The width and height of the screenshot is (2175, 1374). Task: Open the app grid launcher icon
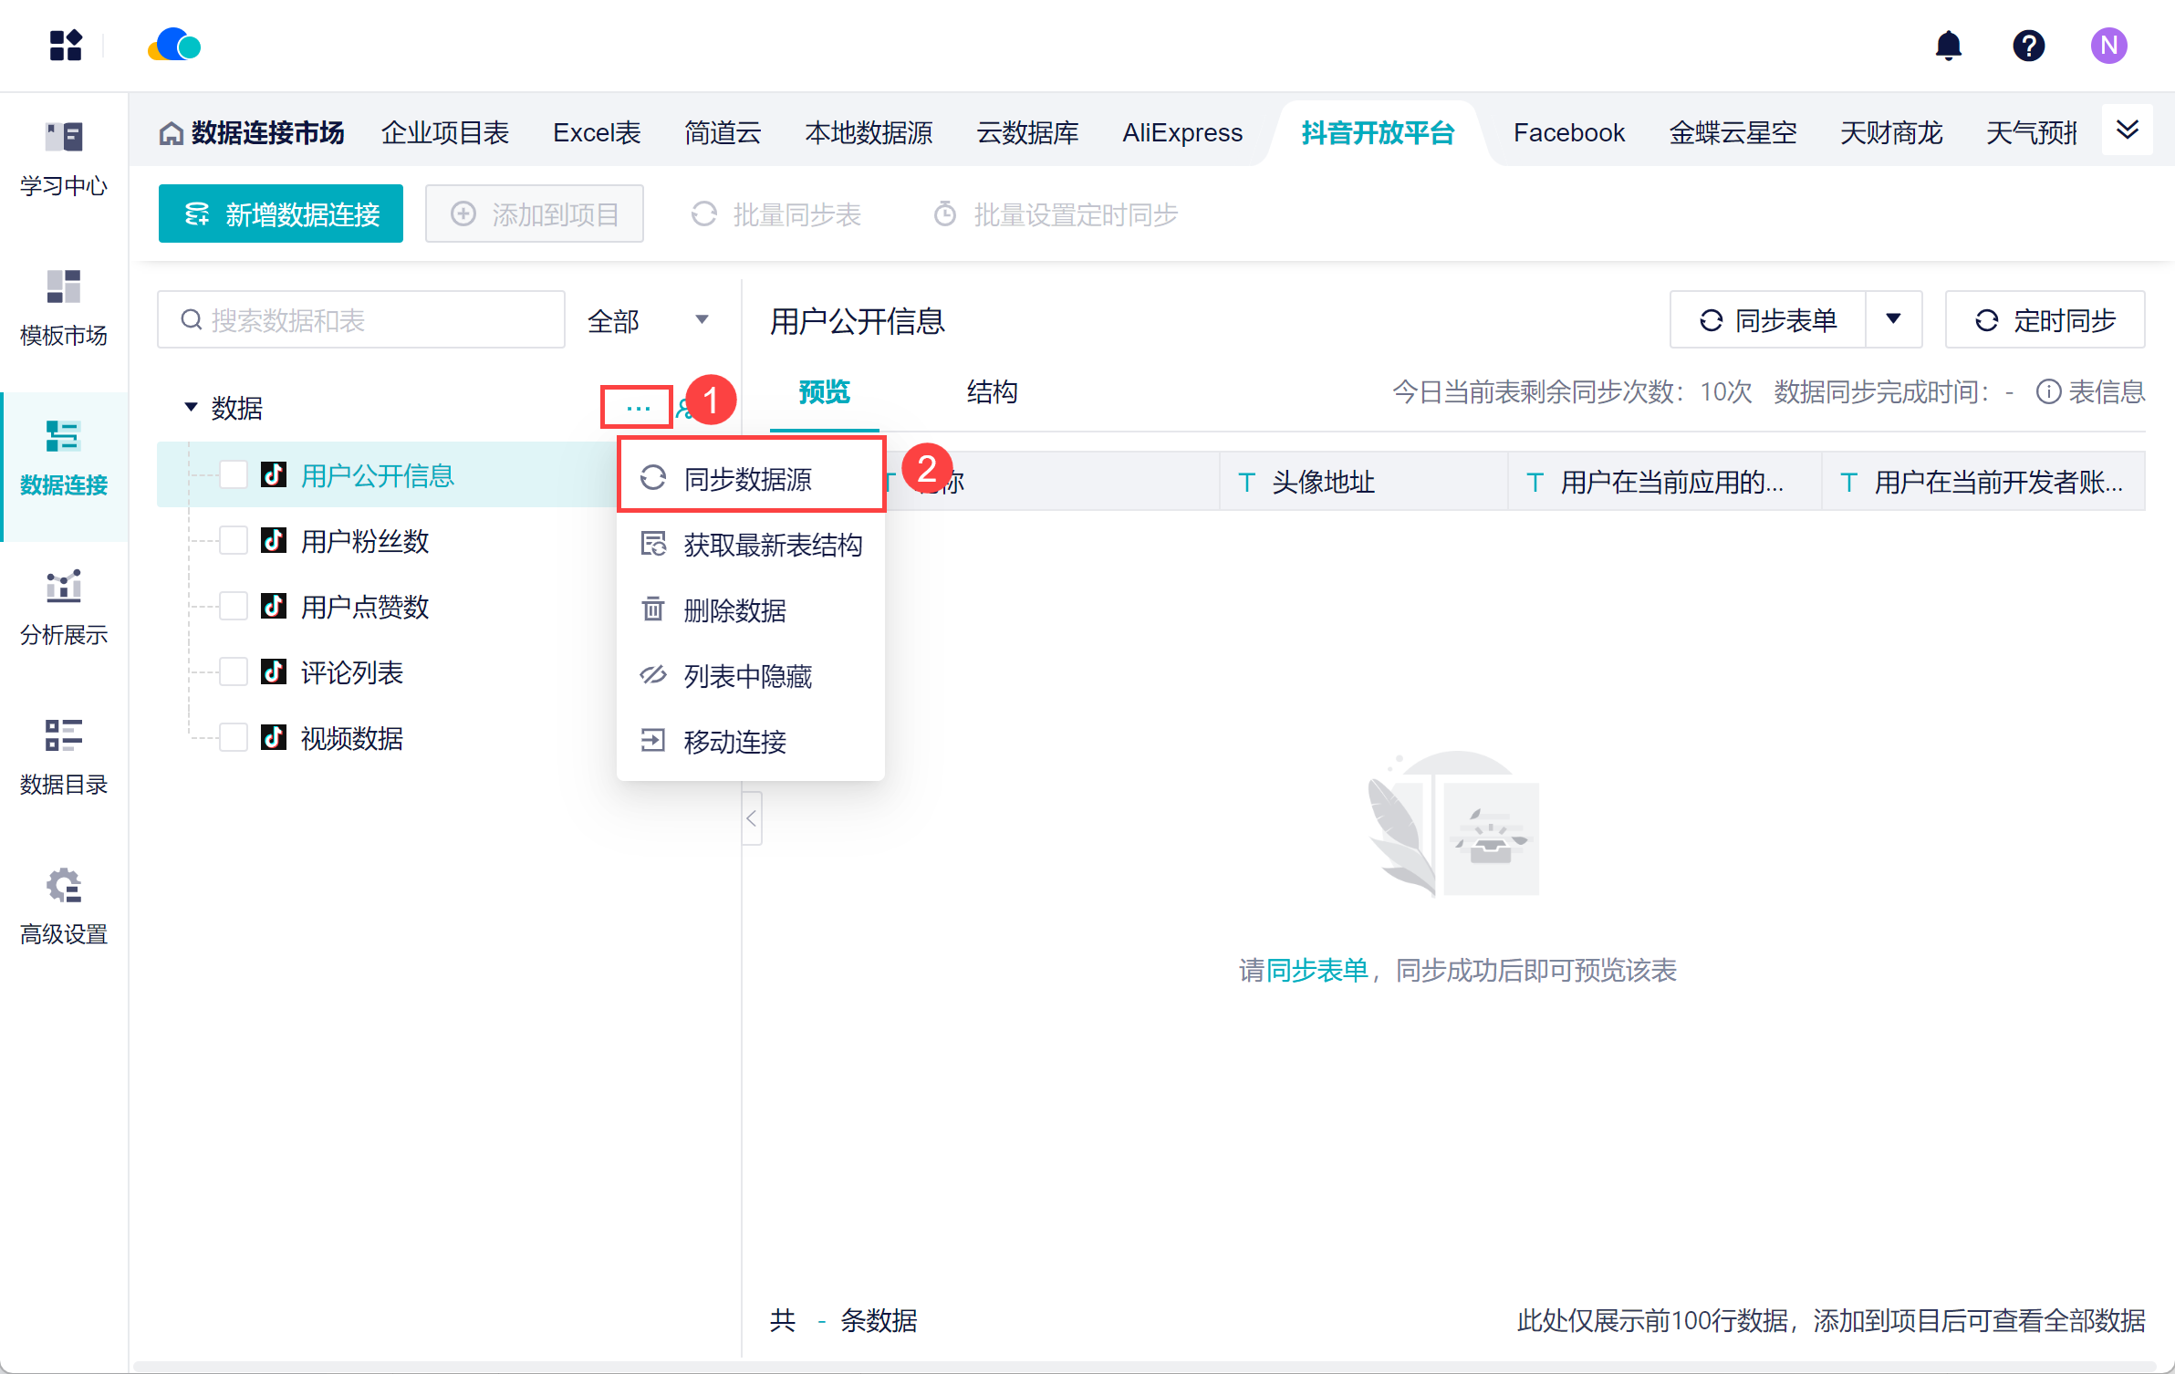pyautogui.click(x=66, y=46)
